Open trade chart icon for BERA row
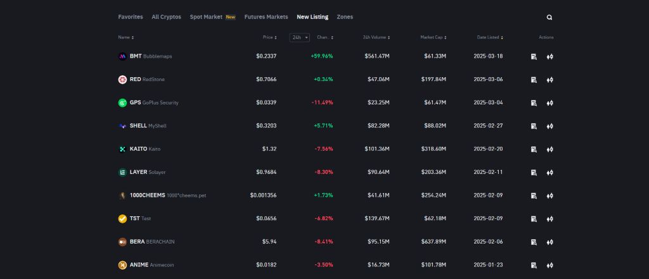Image resolution: width=649 pixels, height=279 pixels. [549, 242]
